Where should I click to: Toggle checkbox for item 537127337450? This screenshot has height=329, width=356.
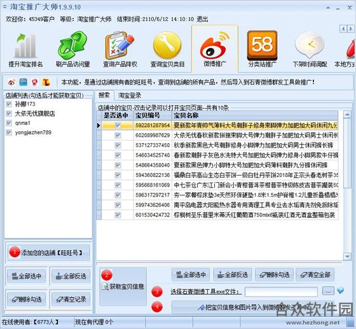point(118,145)
